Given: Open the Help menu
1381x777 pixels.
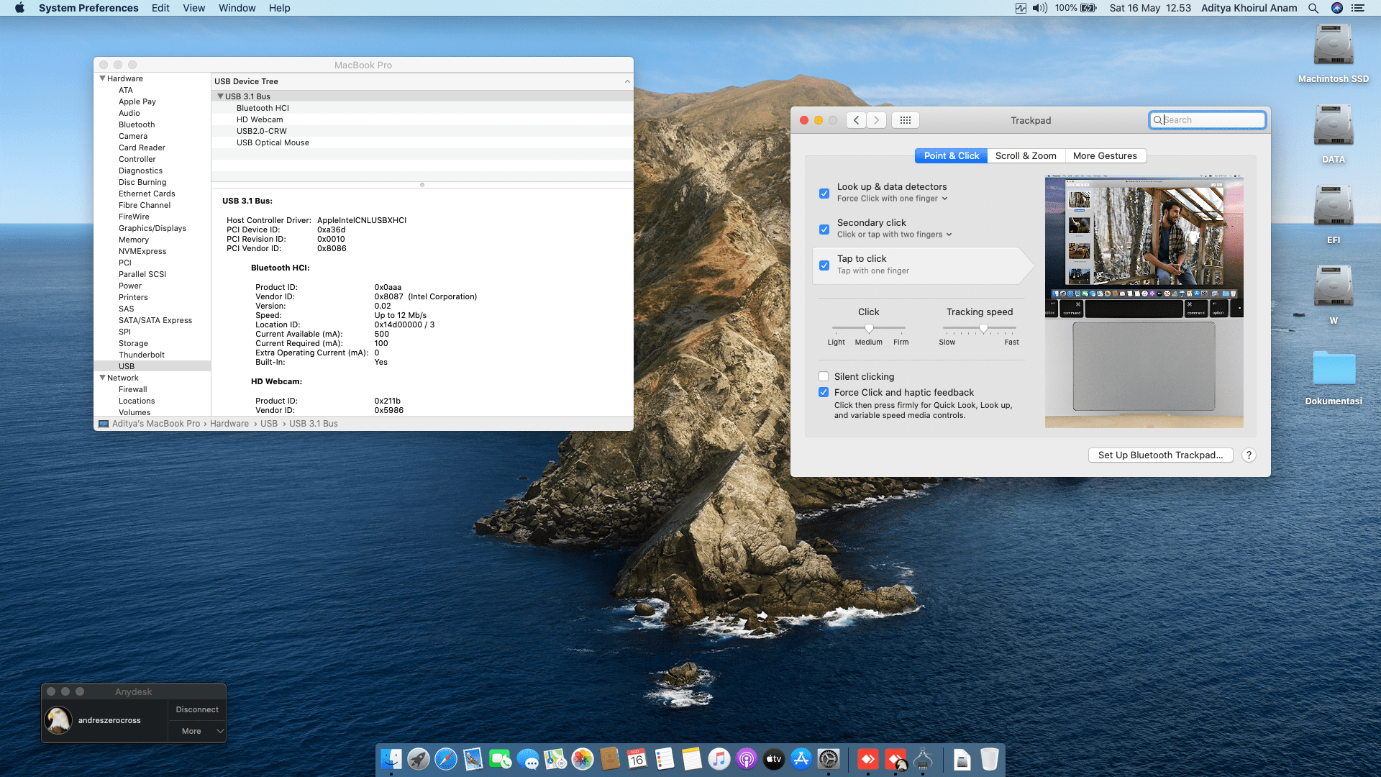Looking at the screenshot, I should (279, 8).
